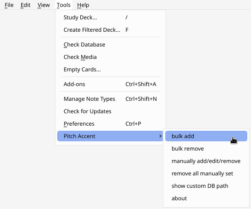Viewport: 251px width, 209px height.
Task: Open the File menu
Action: pos(9,5)
